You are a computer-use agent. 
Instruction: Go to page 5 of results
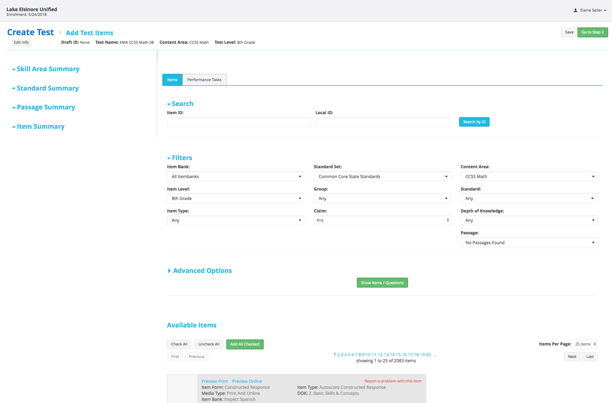(349, 355)
